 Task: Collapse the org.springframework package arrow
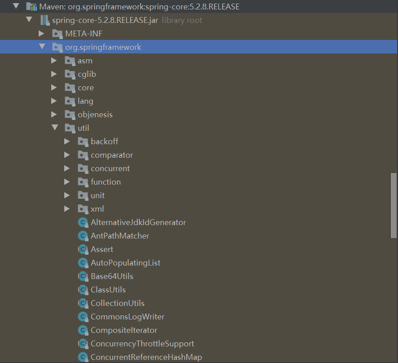click(x=42, y=46)
